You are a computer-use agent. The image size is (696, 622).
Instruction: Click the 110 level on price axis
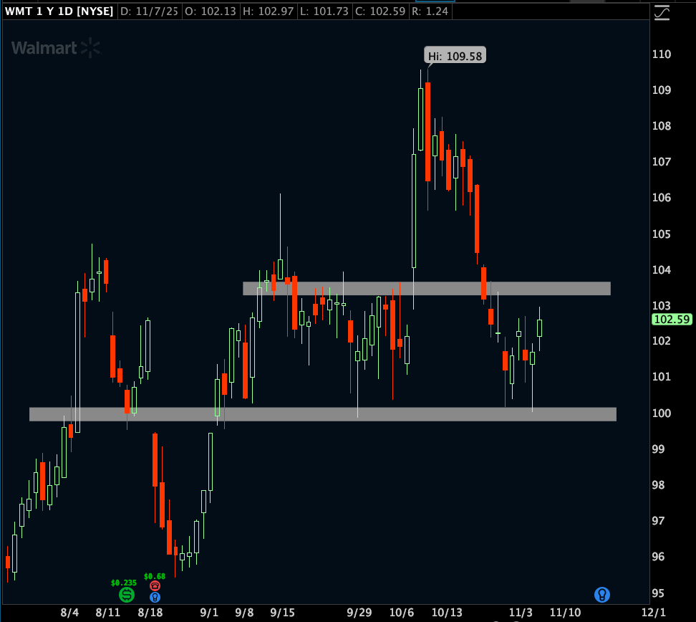coord(661,54)
